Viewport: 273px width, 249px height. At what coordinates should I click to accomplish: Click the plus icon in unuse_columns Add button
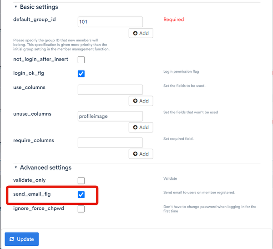(135, 127)
